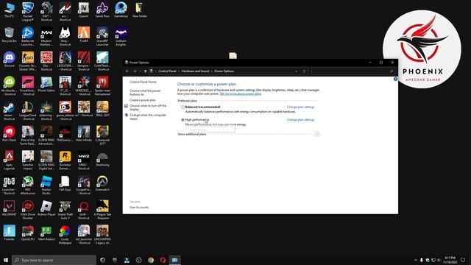Open Roblox Studio desktop shortcut
Viewport: 471px width, 265px height.
(x=46, y=185)
